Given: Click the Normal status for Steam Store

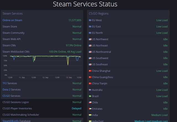Looking at the screenshot, I should 77,27.
